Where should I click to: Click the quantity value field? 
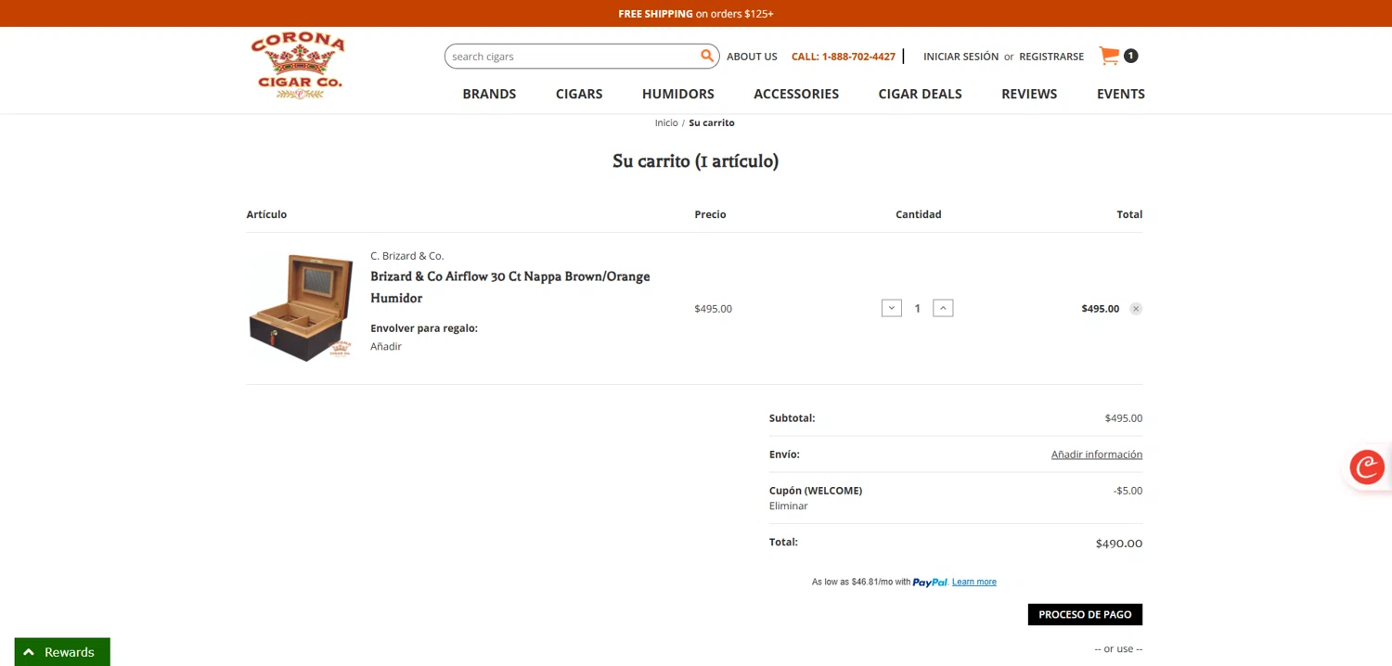point(918,308)
